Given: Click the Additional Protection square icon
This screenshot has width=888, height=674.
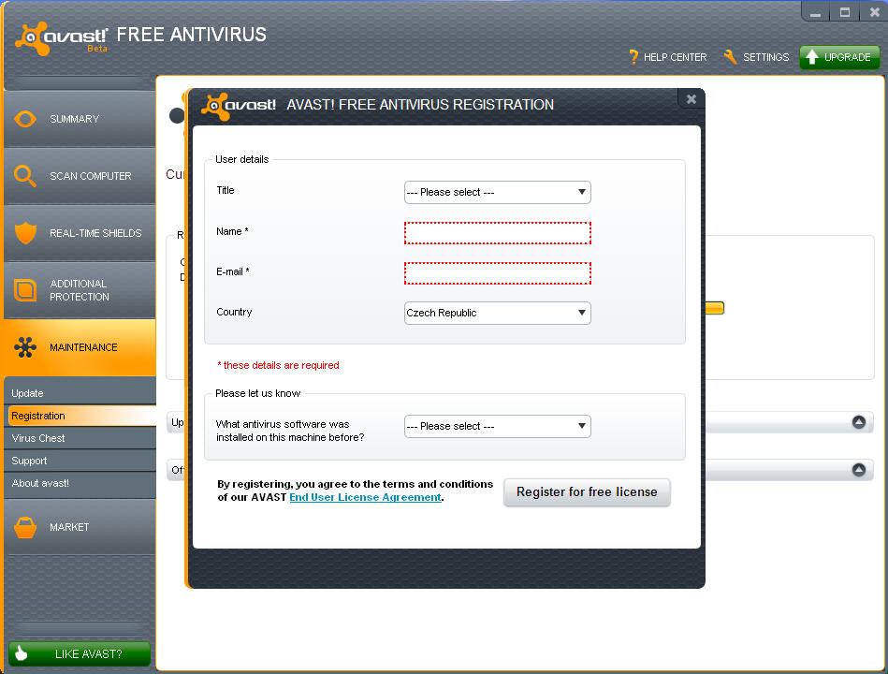Looking at the screenshot, I should pyautogui.click(x=25, y=290).
